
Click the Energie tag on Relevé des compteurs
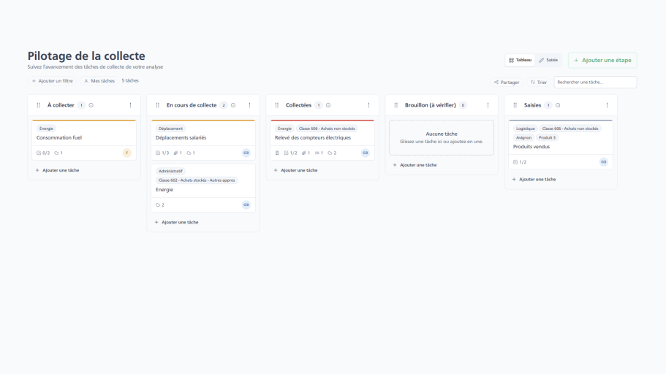tap(284, 129)
